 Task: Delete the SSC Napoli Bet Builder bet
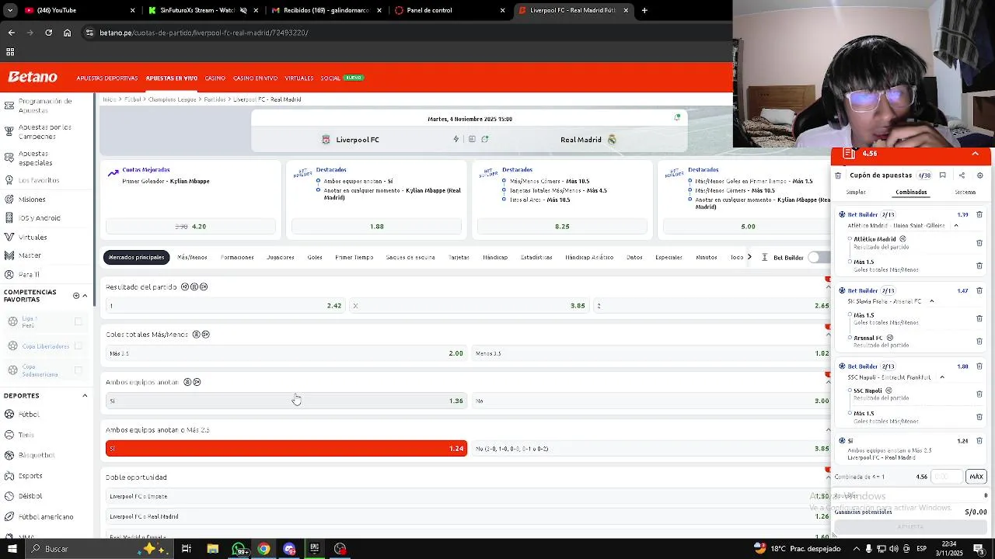979,366
